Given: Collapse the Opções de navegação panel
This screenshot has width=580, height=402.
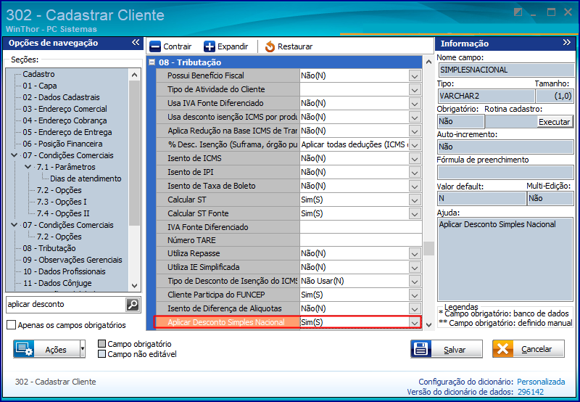Looking at the screenshot, I should pos(136,43).
